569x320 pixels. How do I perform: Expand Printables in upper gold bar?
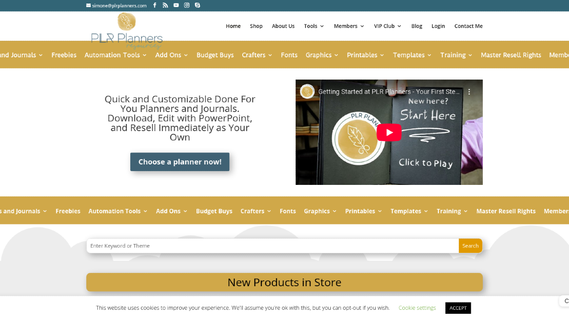(x=366, y=55)
